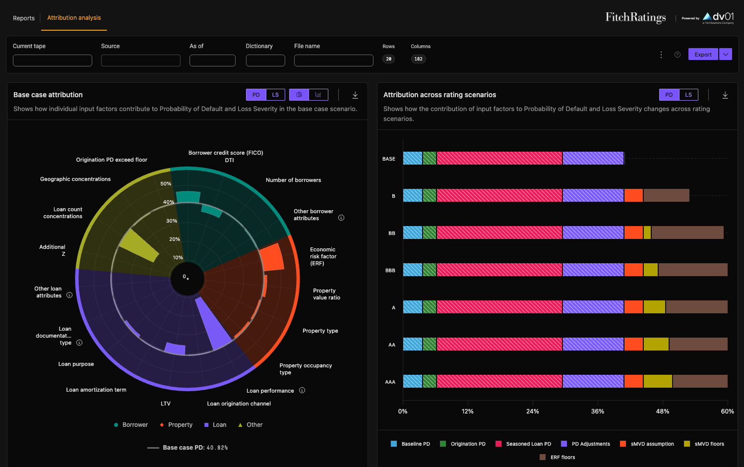The width and height of the screenshot is (744, 467).
Task: Toggle the Loan legend item
Action: 215,425
